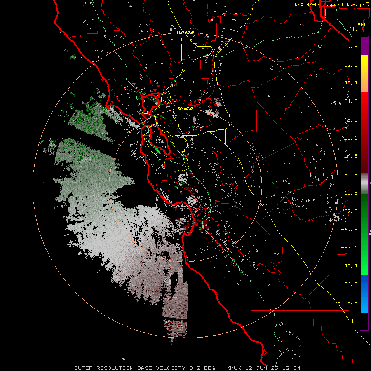Pick the blue segment of velocity color bar
The width and height of the screenshot is (371, 371).
pos(364,294)
